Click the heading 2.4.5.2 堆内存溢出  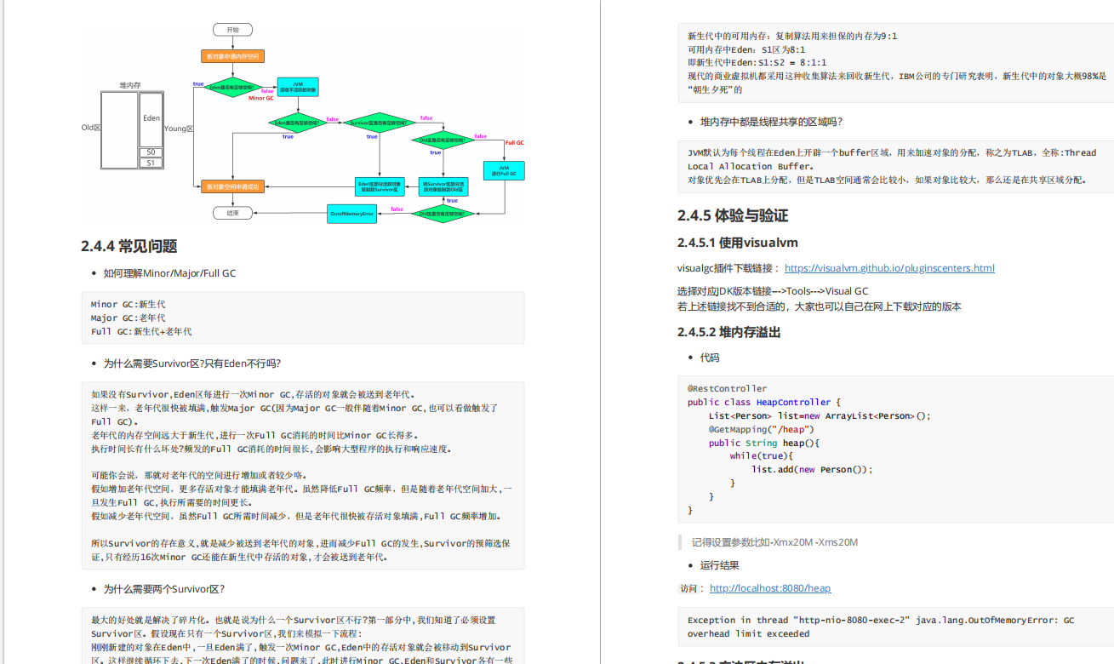coord(729,332)
